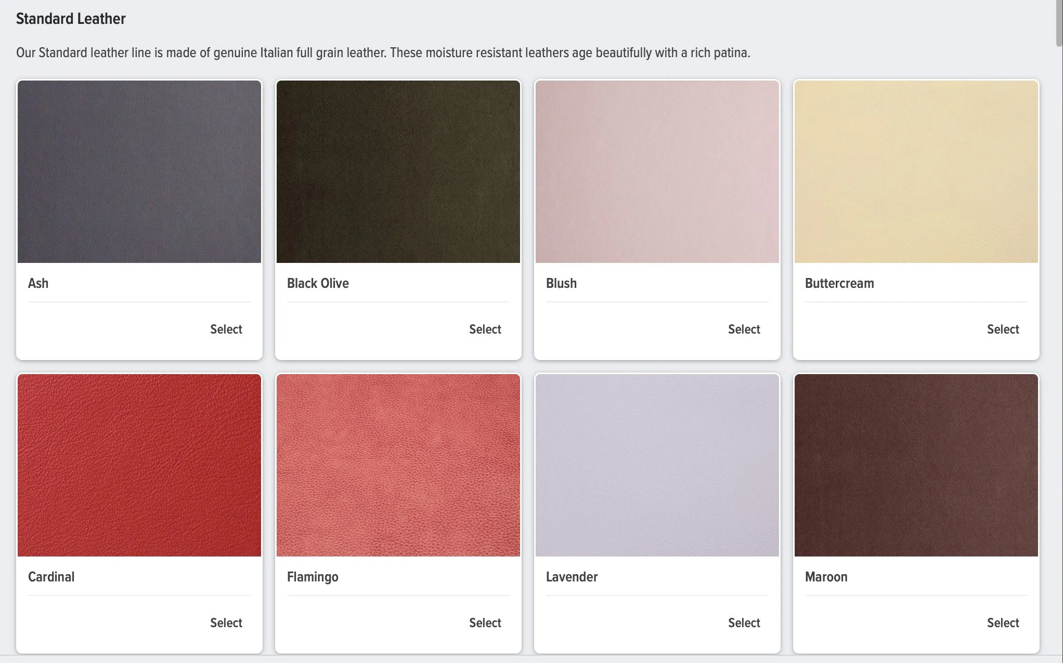Select the Flamingo leather swatch
The image size is (1063, 663).
point(485,622)
